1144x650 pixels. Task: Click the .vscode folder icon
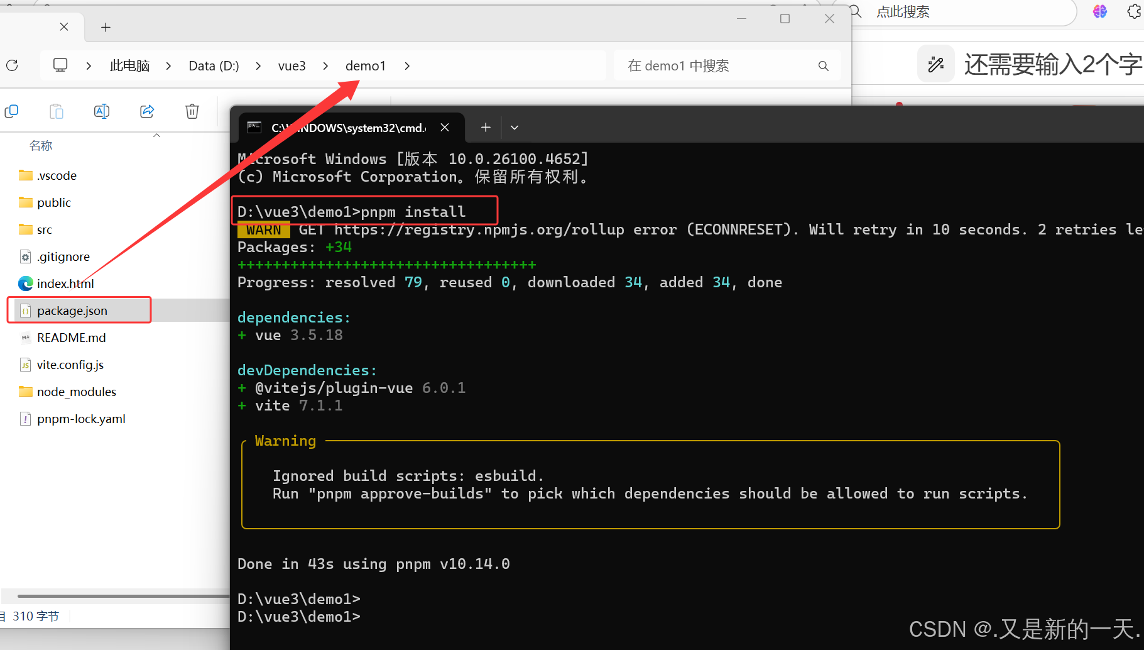click(x=26, y=175)
